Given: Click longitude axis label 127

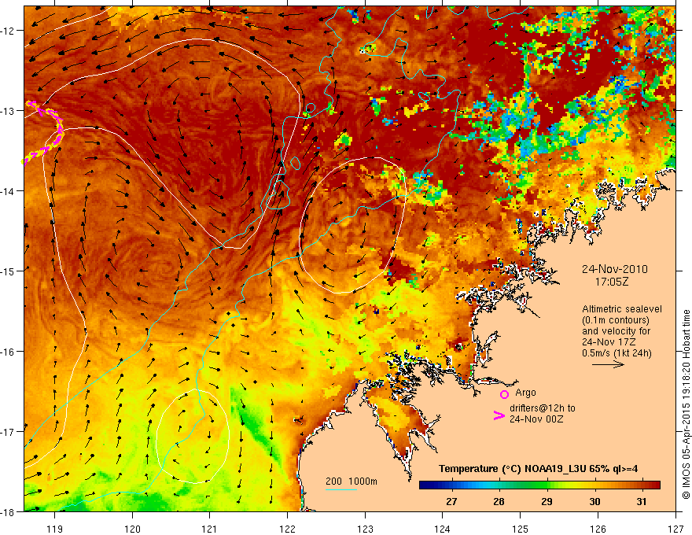Looking at the screenshot, I should pos(675,529).
